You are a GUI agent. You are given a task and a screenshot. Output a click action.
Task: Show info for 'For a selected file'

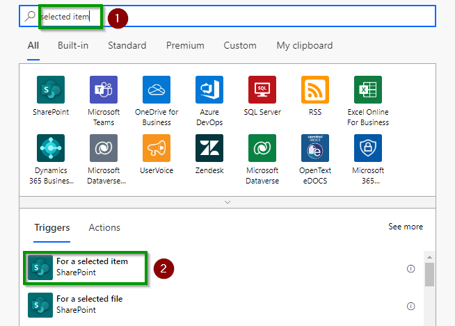pyautogui.click(x=410, y=307)
